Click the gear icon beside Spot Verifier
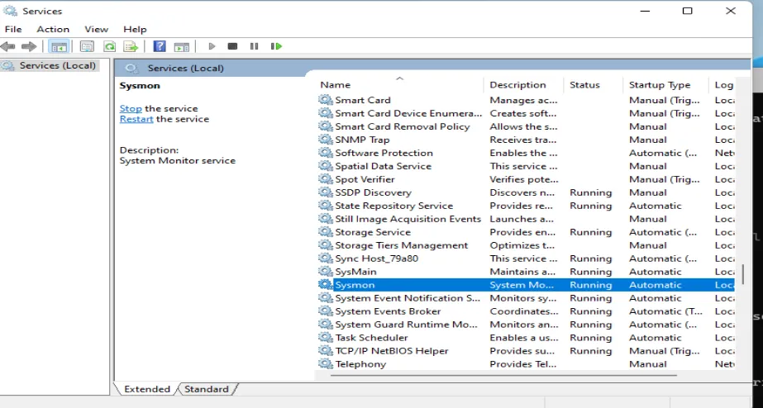763x408 pixels. point(325,179)
